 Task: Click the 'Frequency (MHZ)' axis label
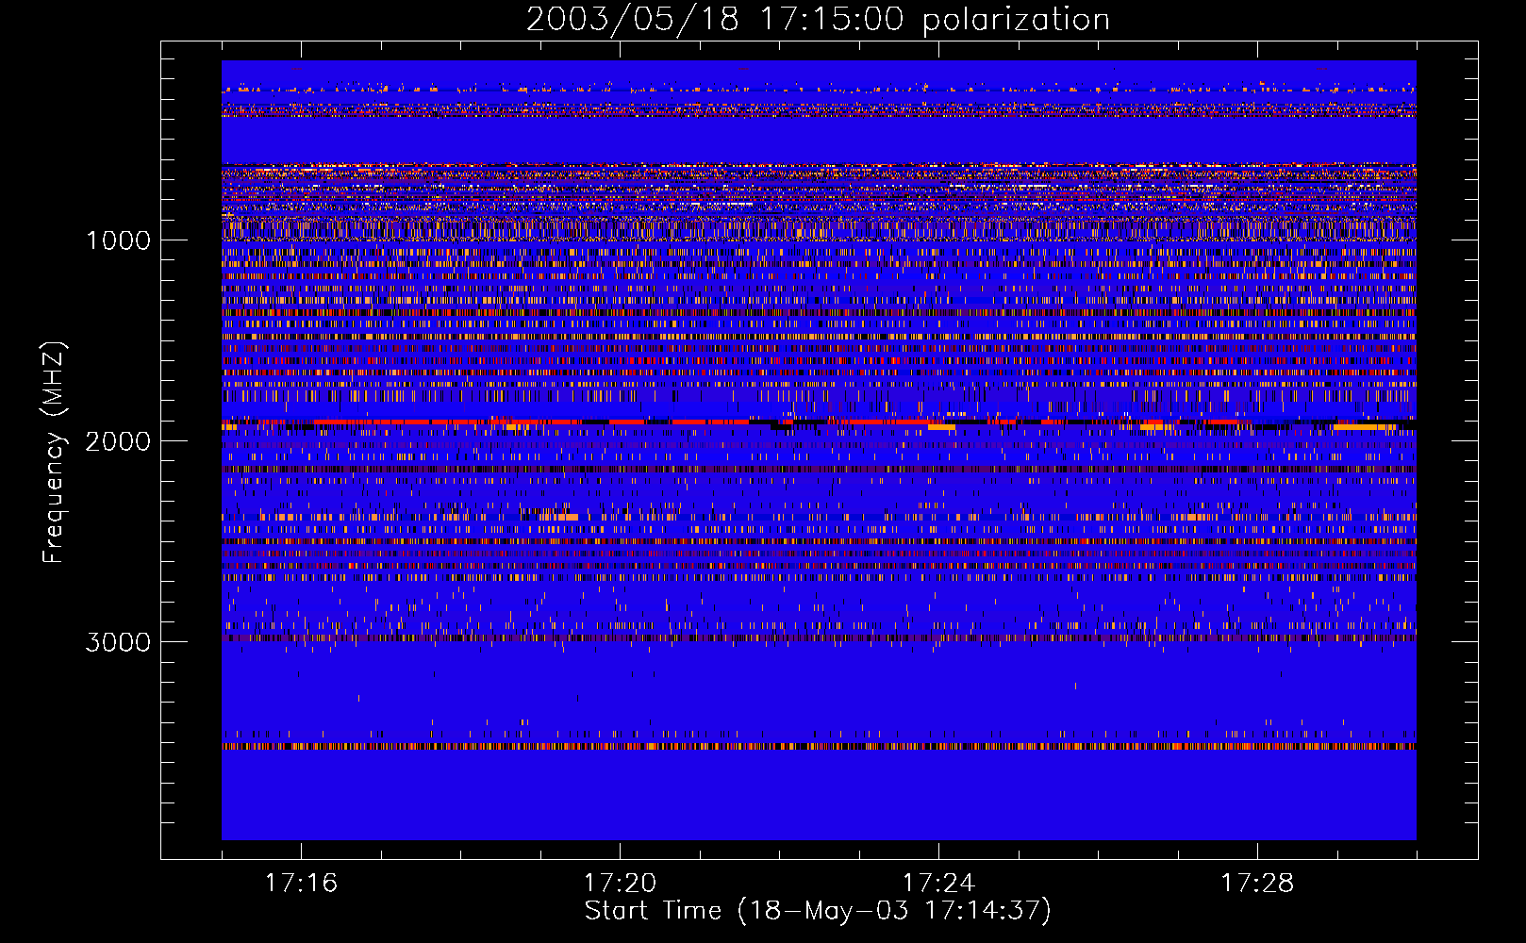[x=54, y=453]
